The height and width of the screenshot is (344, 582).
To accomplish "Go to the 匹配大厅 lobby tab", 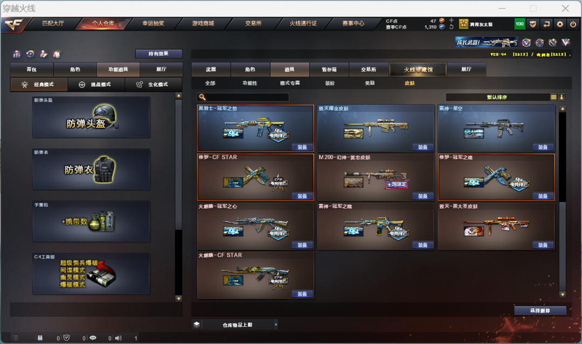I will pyautogui.click(x=53, y=23).
